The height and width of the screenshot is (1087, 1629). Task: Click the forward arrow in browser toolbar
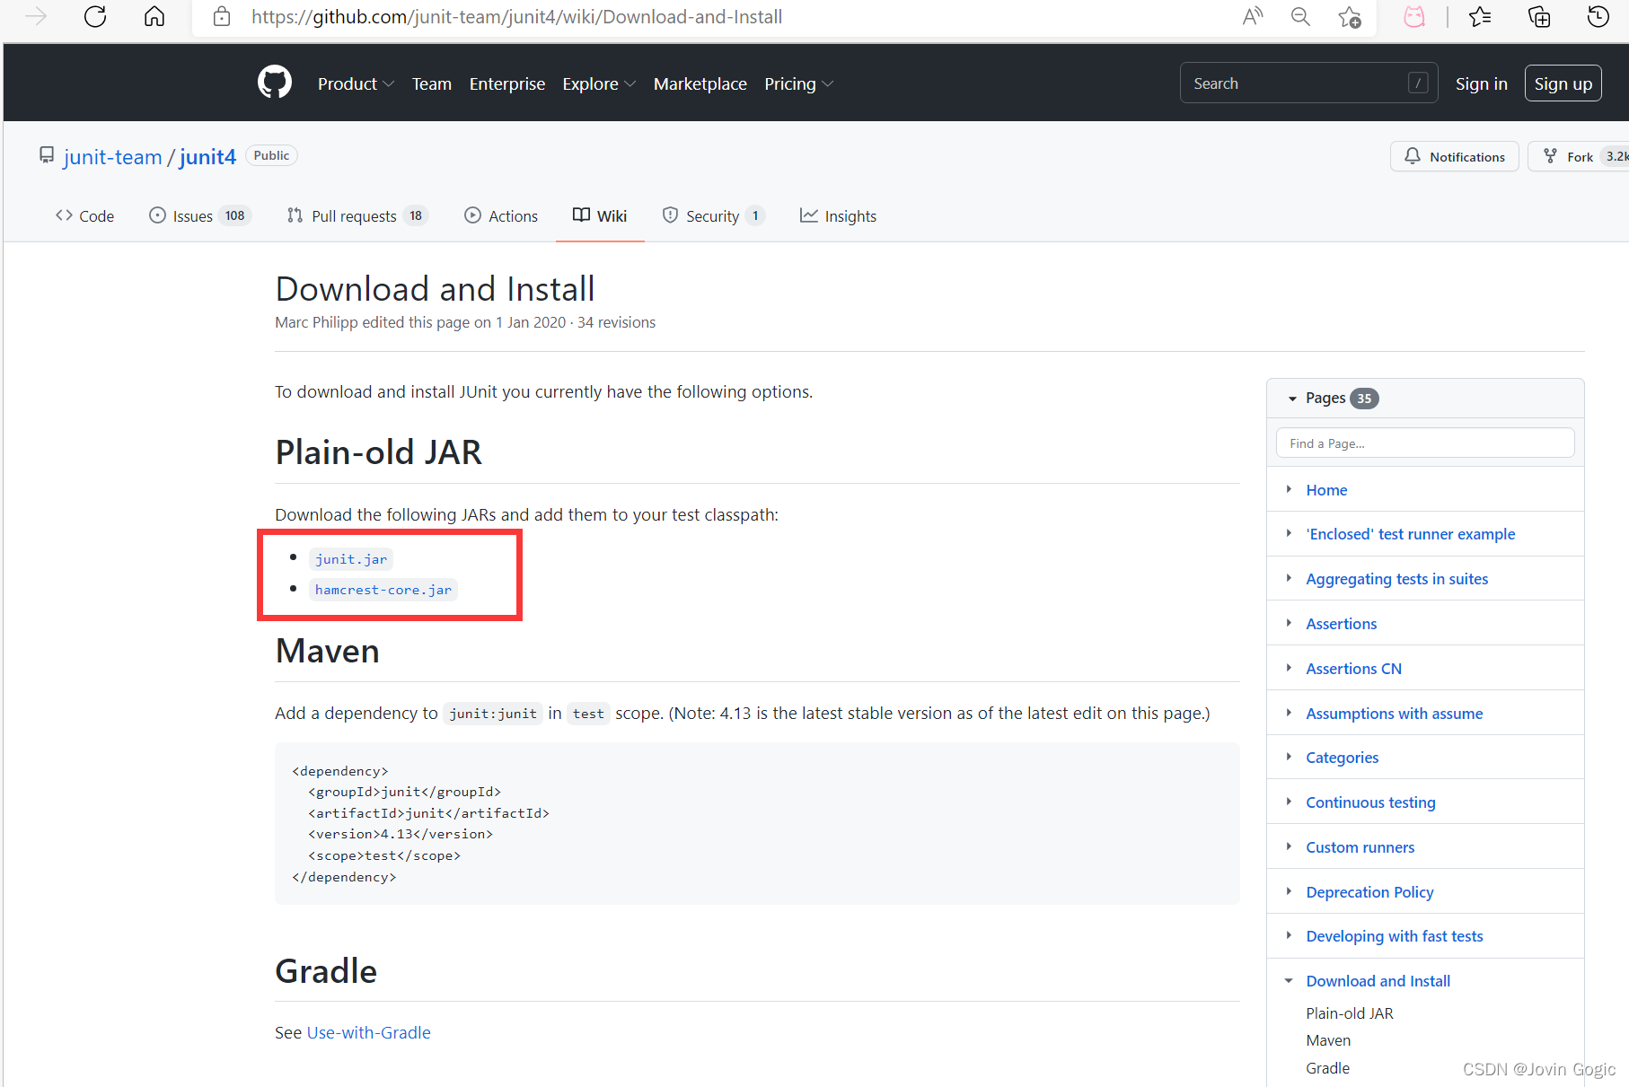36,16
